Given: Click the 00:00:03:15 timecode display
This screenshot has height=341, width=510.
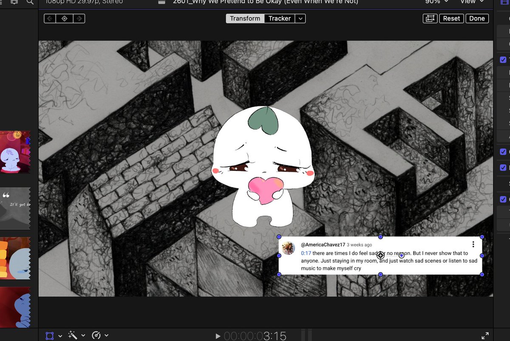Looking at the screenshot, I should (x=255, y=336).
